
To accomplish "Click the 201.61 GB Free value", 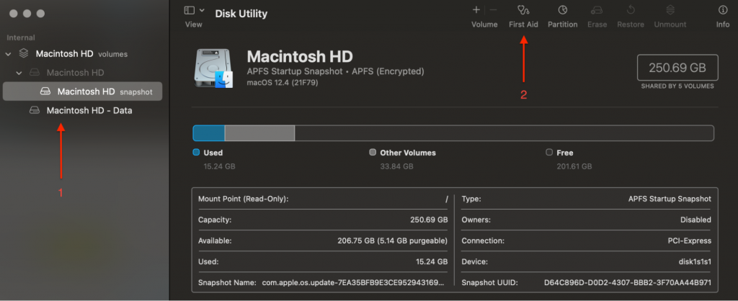I will pyautogui.click(x=573, y=166).
